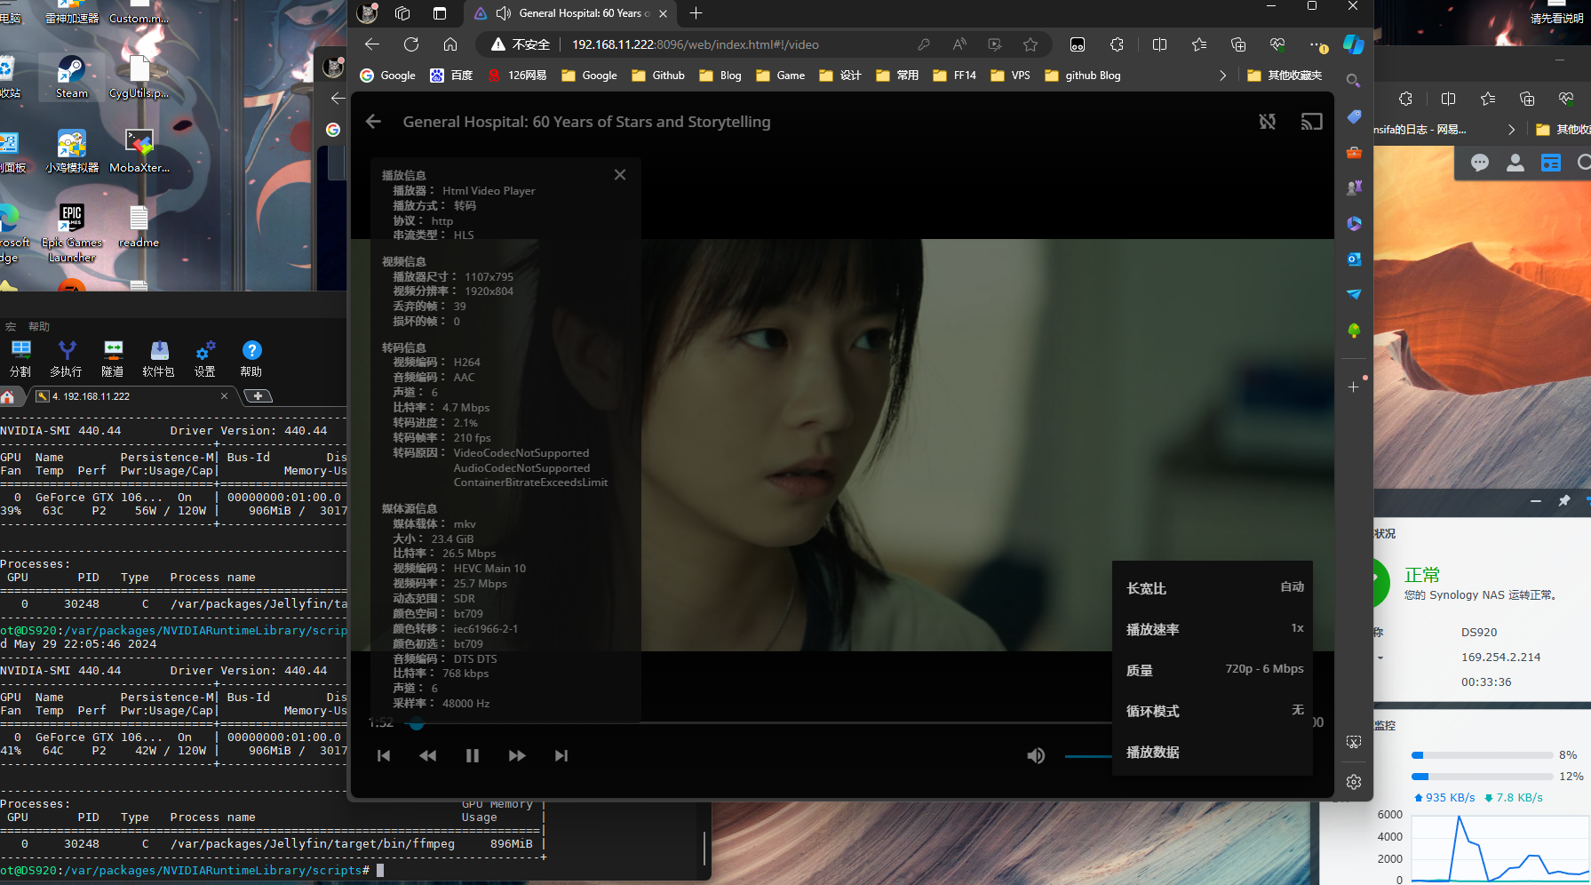
Task: Click the browser back button
Action: pos(372,44)
